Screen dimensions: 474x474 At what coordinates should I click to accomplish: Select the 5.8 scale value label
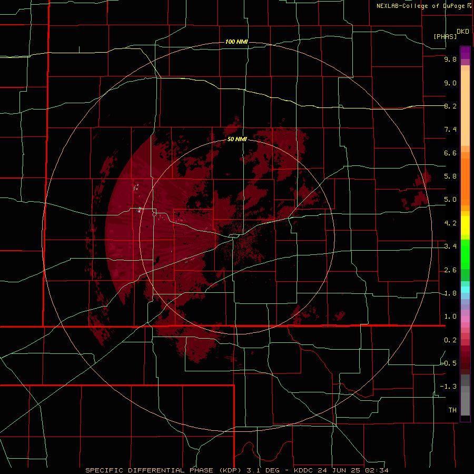[x=450, y=176]
